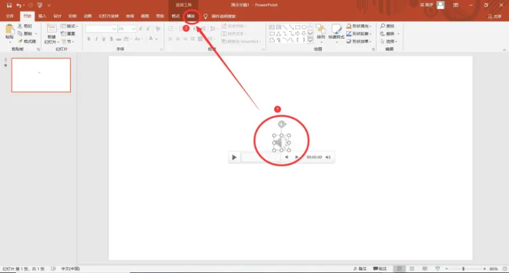Select slide 1 thumbnail
The width and height of the screenshot is (509, 273).
(41, 75)
